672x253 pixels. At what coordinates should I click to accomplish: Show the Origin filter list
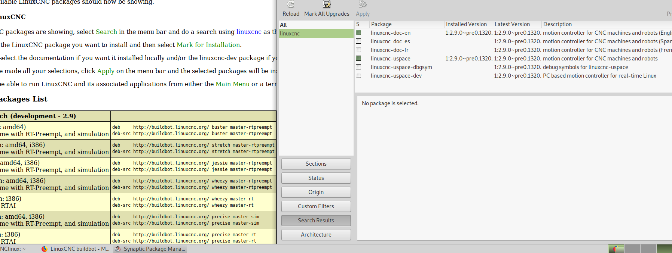[x=316, y=192]
